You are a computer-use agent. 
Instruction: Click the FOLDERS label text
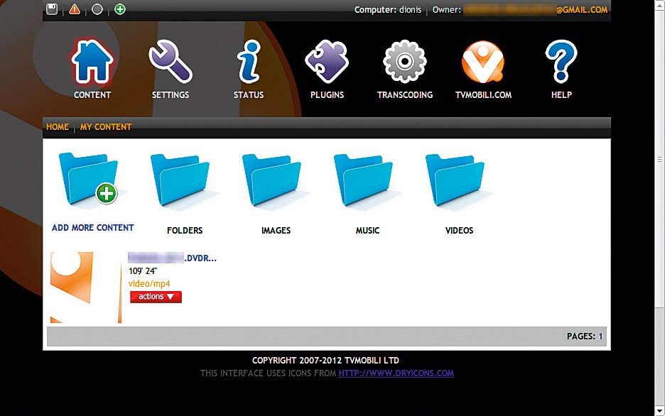[185, 231]
